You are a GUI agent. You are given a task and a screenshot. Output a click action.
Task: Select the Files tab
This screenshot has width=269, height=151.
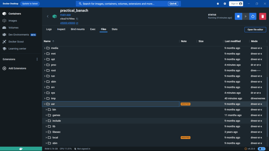pyautogui.click(x=103, y=29)
